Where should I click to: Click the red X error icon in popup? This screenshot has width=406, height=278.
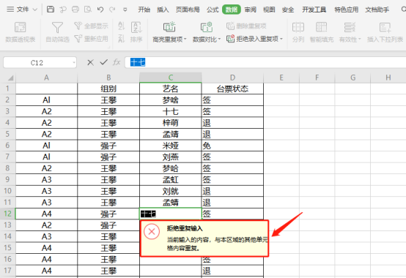pyautogui.click(x=152, y=231)
